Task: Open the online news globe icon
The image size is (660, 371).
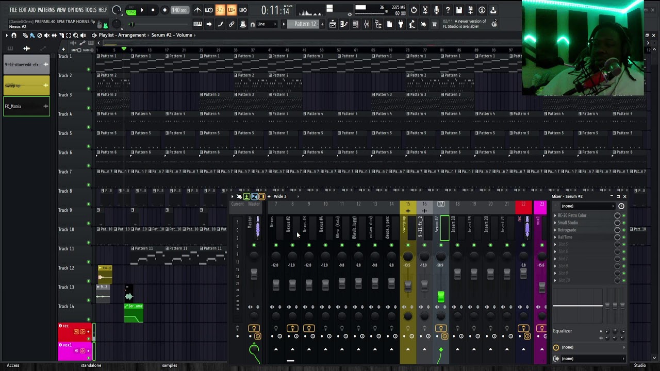Action: 494,23
